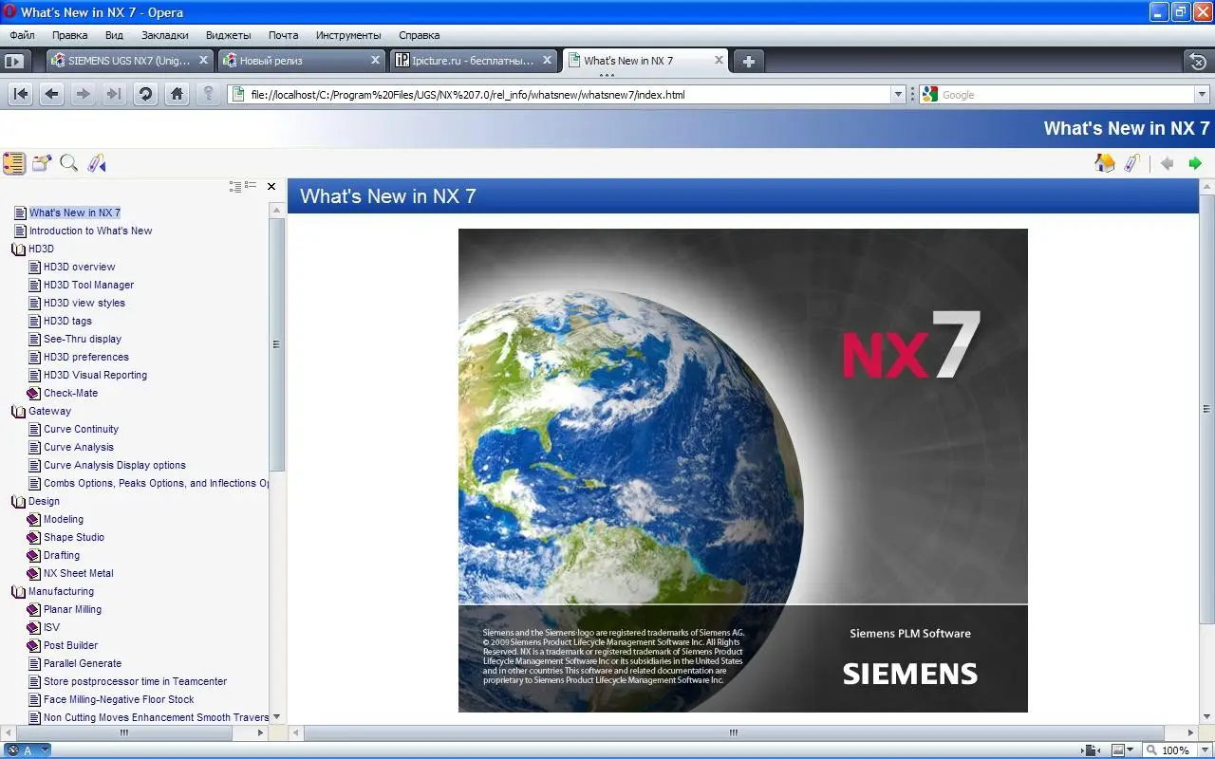Close the Ipicture.ru tab
The height and width of the screenshot is (759, 1215).
pos(547,60)
